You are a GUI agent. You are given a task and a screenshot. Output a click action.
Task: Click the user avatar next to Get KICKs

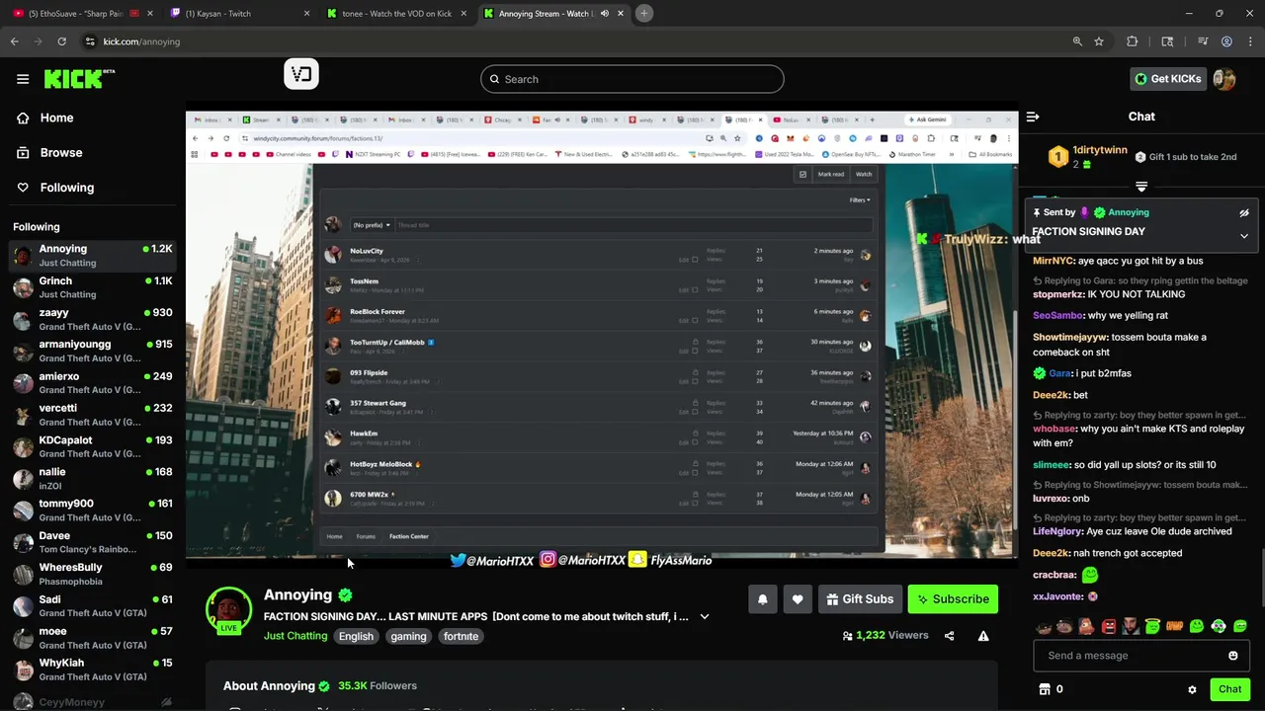tap(1224, 79)
